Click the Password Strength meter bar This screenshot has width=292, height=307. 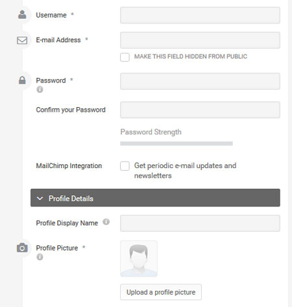click(x=176, y=143)
